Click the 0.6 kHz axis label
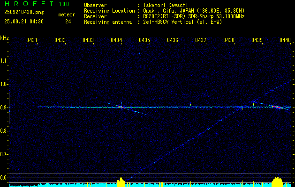The width and height of the screenshot is (295, 187). [x=4, y=178]
